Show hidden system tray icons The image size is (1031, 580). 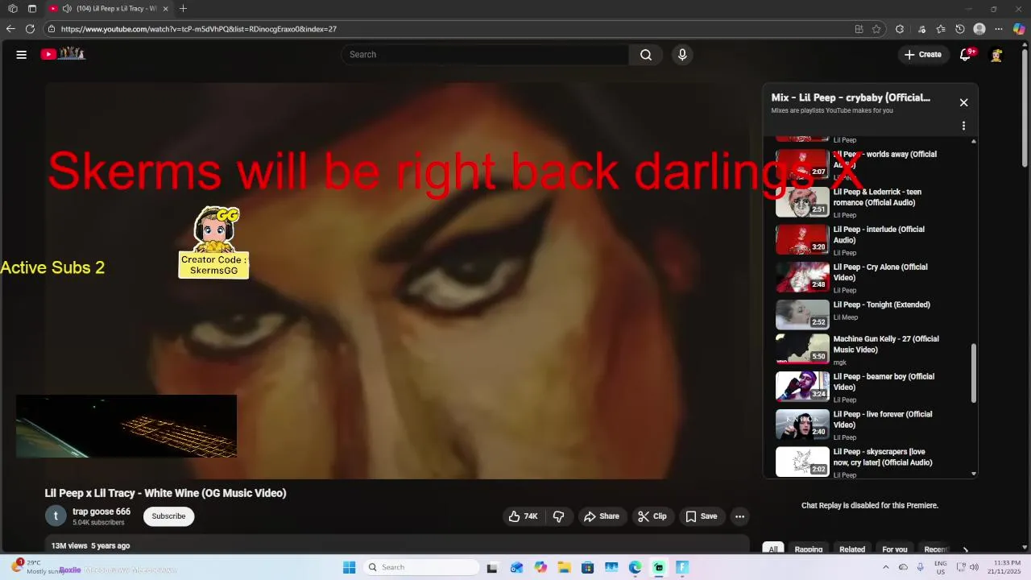[886, 567]
